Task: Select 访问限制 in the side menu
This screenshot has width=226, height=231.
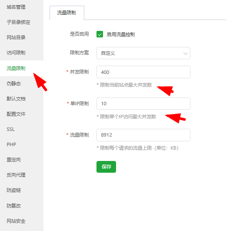Action: [x=16, y=53]
